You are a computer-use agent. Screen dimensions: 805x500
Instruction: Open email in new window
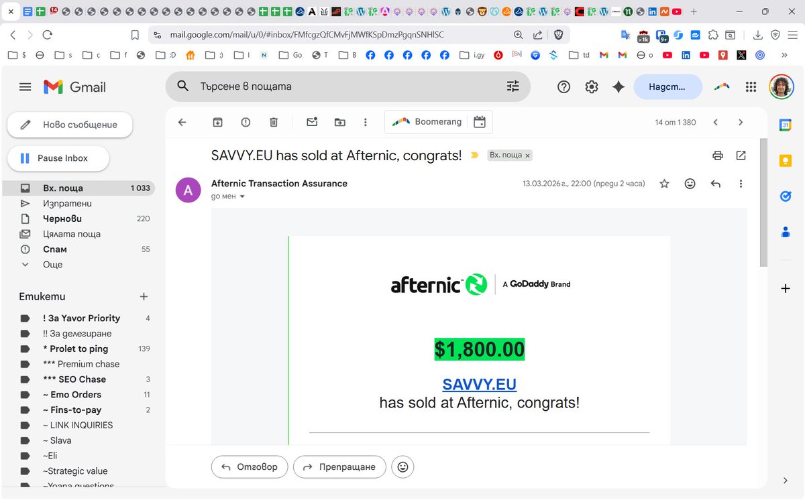pos(741,155)
